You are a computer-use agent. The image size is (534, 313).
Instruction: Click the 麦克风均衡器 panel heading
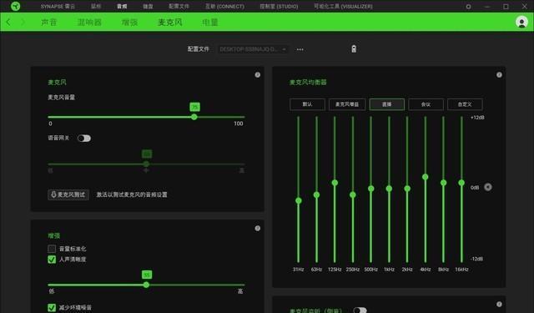308,82
